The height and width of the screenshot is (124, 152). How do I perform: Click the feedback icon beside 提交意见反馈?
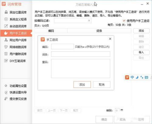pos(6,99)
